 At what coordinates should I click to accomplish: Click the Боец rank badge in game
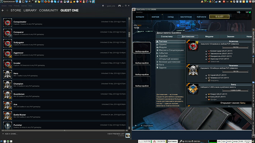click(x=193, y=89)
